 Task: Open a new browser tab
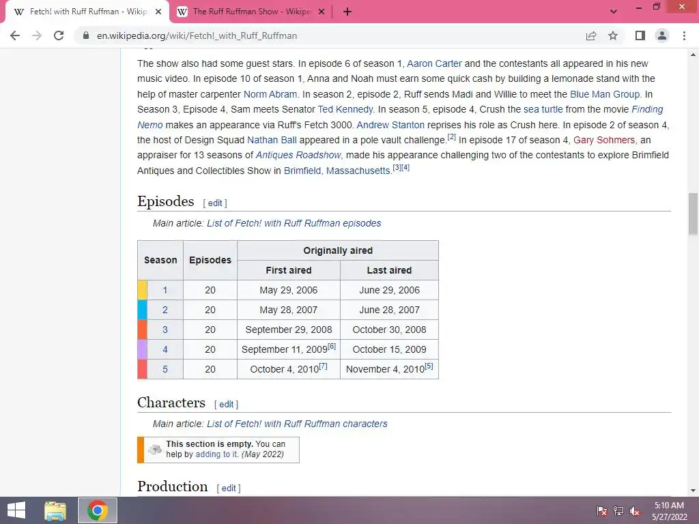pyautogui.click(x=347, y=12)
